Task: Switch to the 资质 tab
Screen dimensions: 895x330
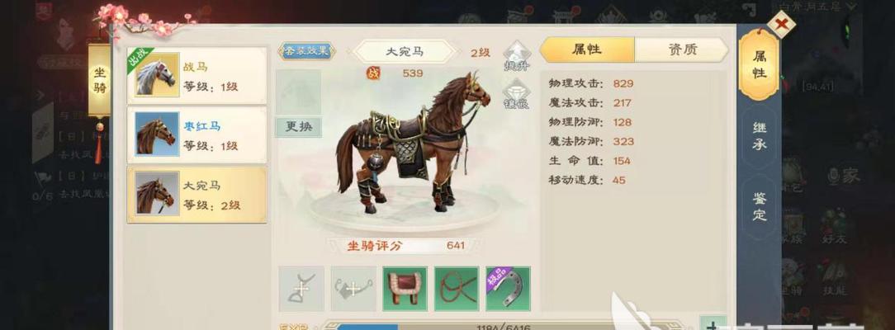Action: pos(681,49)
